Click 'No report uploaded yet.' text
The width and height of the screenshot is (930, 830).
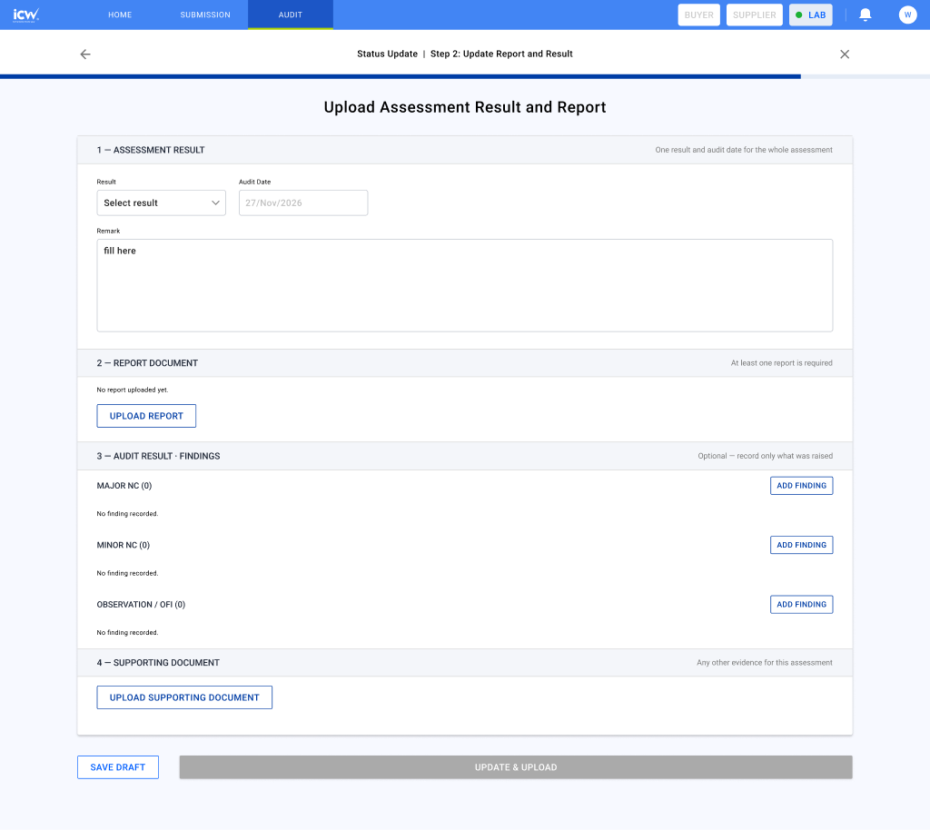(x=133, y=390)
